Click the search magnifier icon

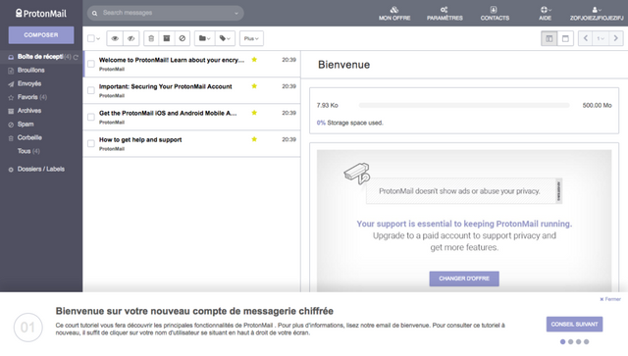95,13
